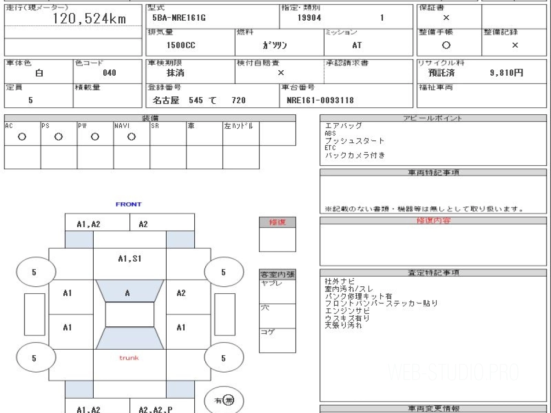Click the ガソリン fuel value

click(275, 45)
